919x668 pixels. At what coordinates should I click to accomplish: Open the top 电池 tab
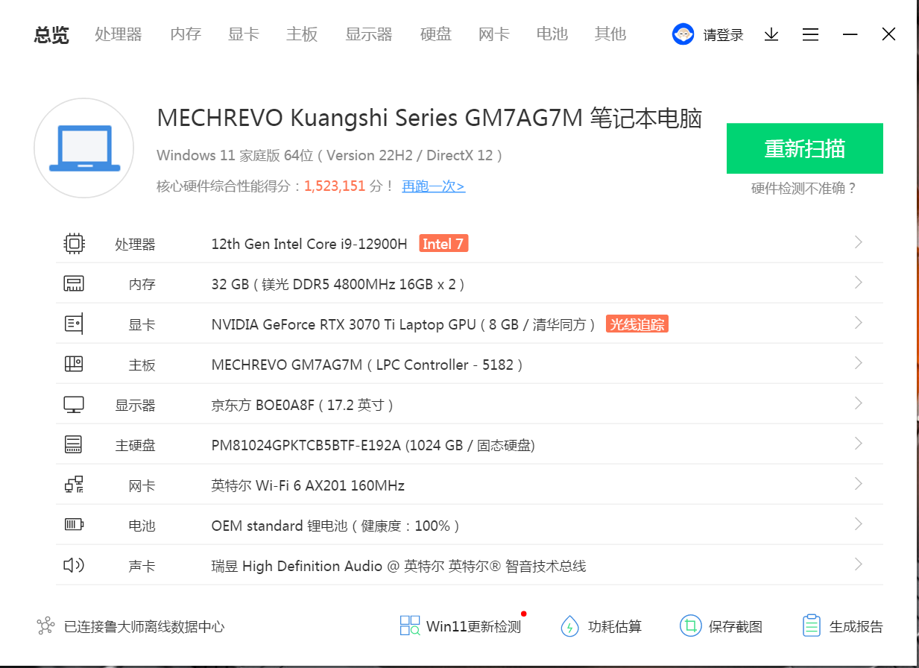click(x=552, y=34)
